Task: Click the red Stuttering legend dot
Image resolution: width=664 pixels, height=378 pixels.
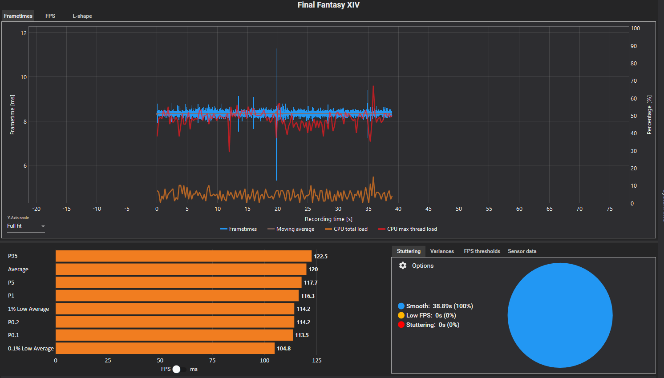Action: 401,325
